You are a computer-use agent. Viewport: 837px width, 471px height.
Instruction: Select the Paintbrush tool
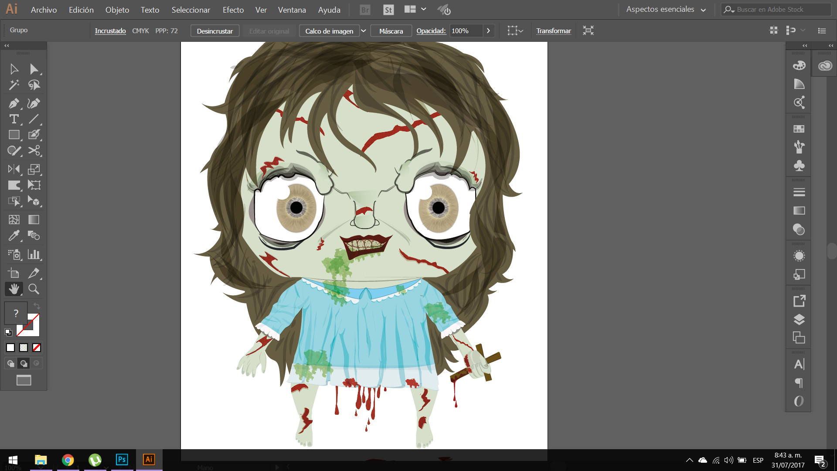(34, 135)
